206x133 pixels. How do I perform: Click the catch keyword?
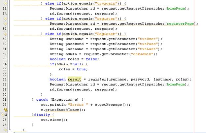pyautogui.click(x=42, y=100)
